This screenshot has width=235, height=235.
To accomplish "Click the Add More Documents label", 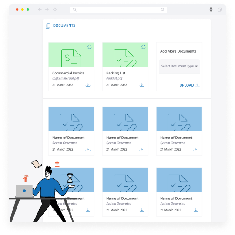I will [x=178, y=51].
